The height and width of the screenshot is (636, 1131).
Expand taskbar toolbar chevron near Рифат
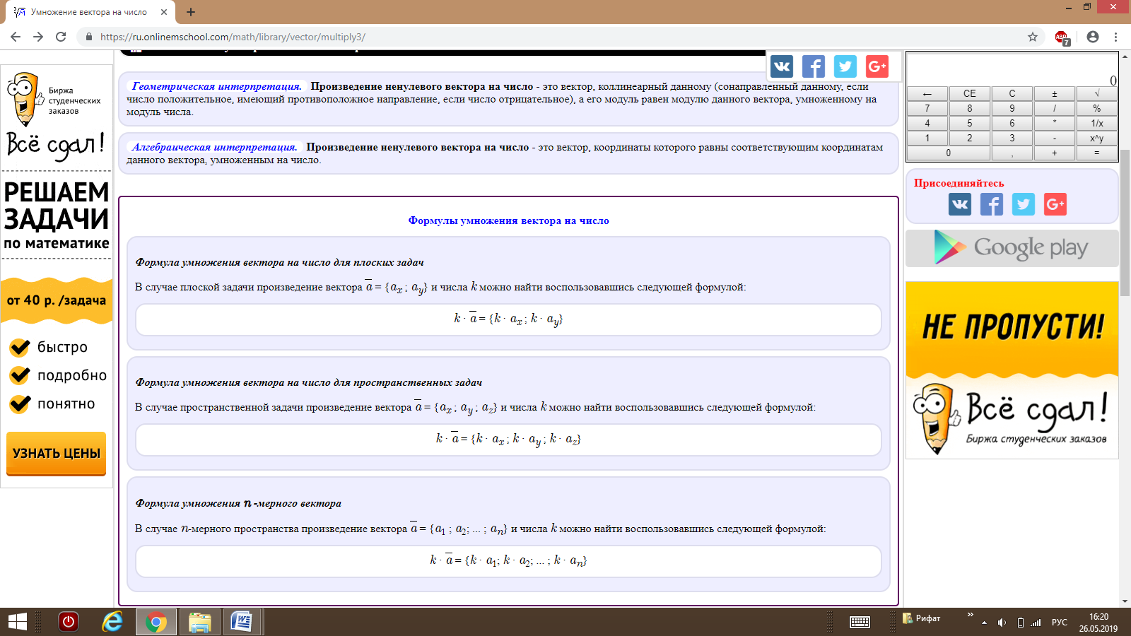pos(970,615)
